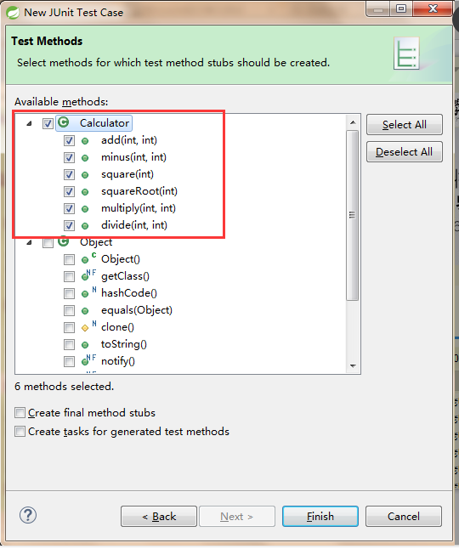The height and width of the screenshot is (549, 459).
Task: Uncheck the divide(int, int) method checkbox
Action: point(69,225)
